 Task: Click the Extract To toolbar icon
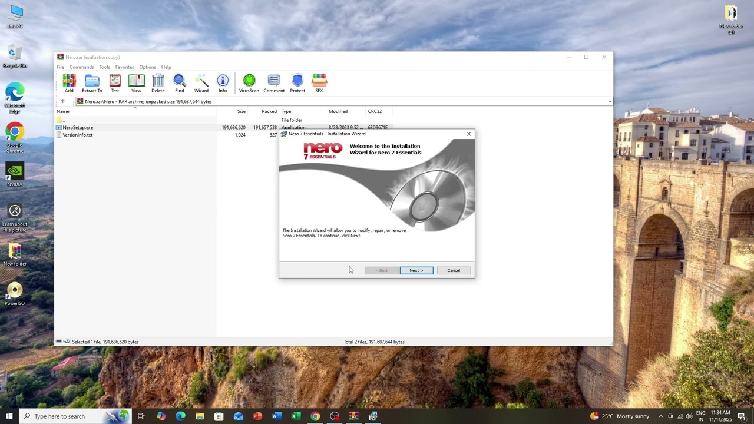[92, 84]
